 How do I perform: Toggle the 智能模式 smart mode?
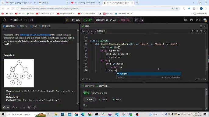coord(100,31)
